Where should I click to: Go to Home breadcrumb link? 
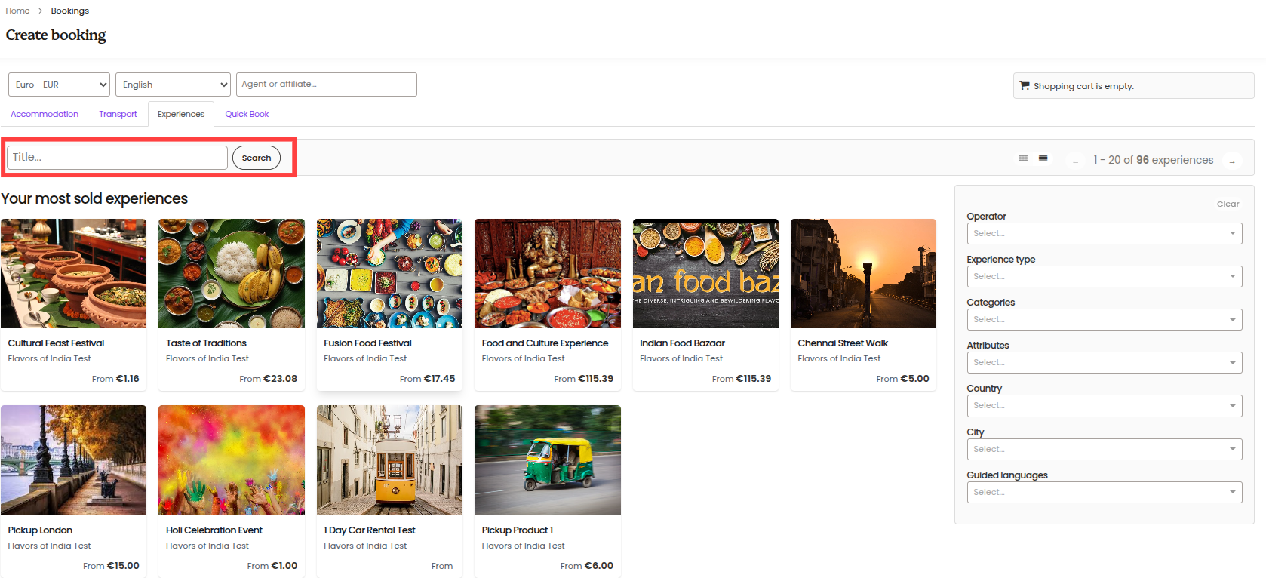pyautogui.click(x=17, y=11)
